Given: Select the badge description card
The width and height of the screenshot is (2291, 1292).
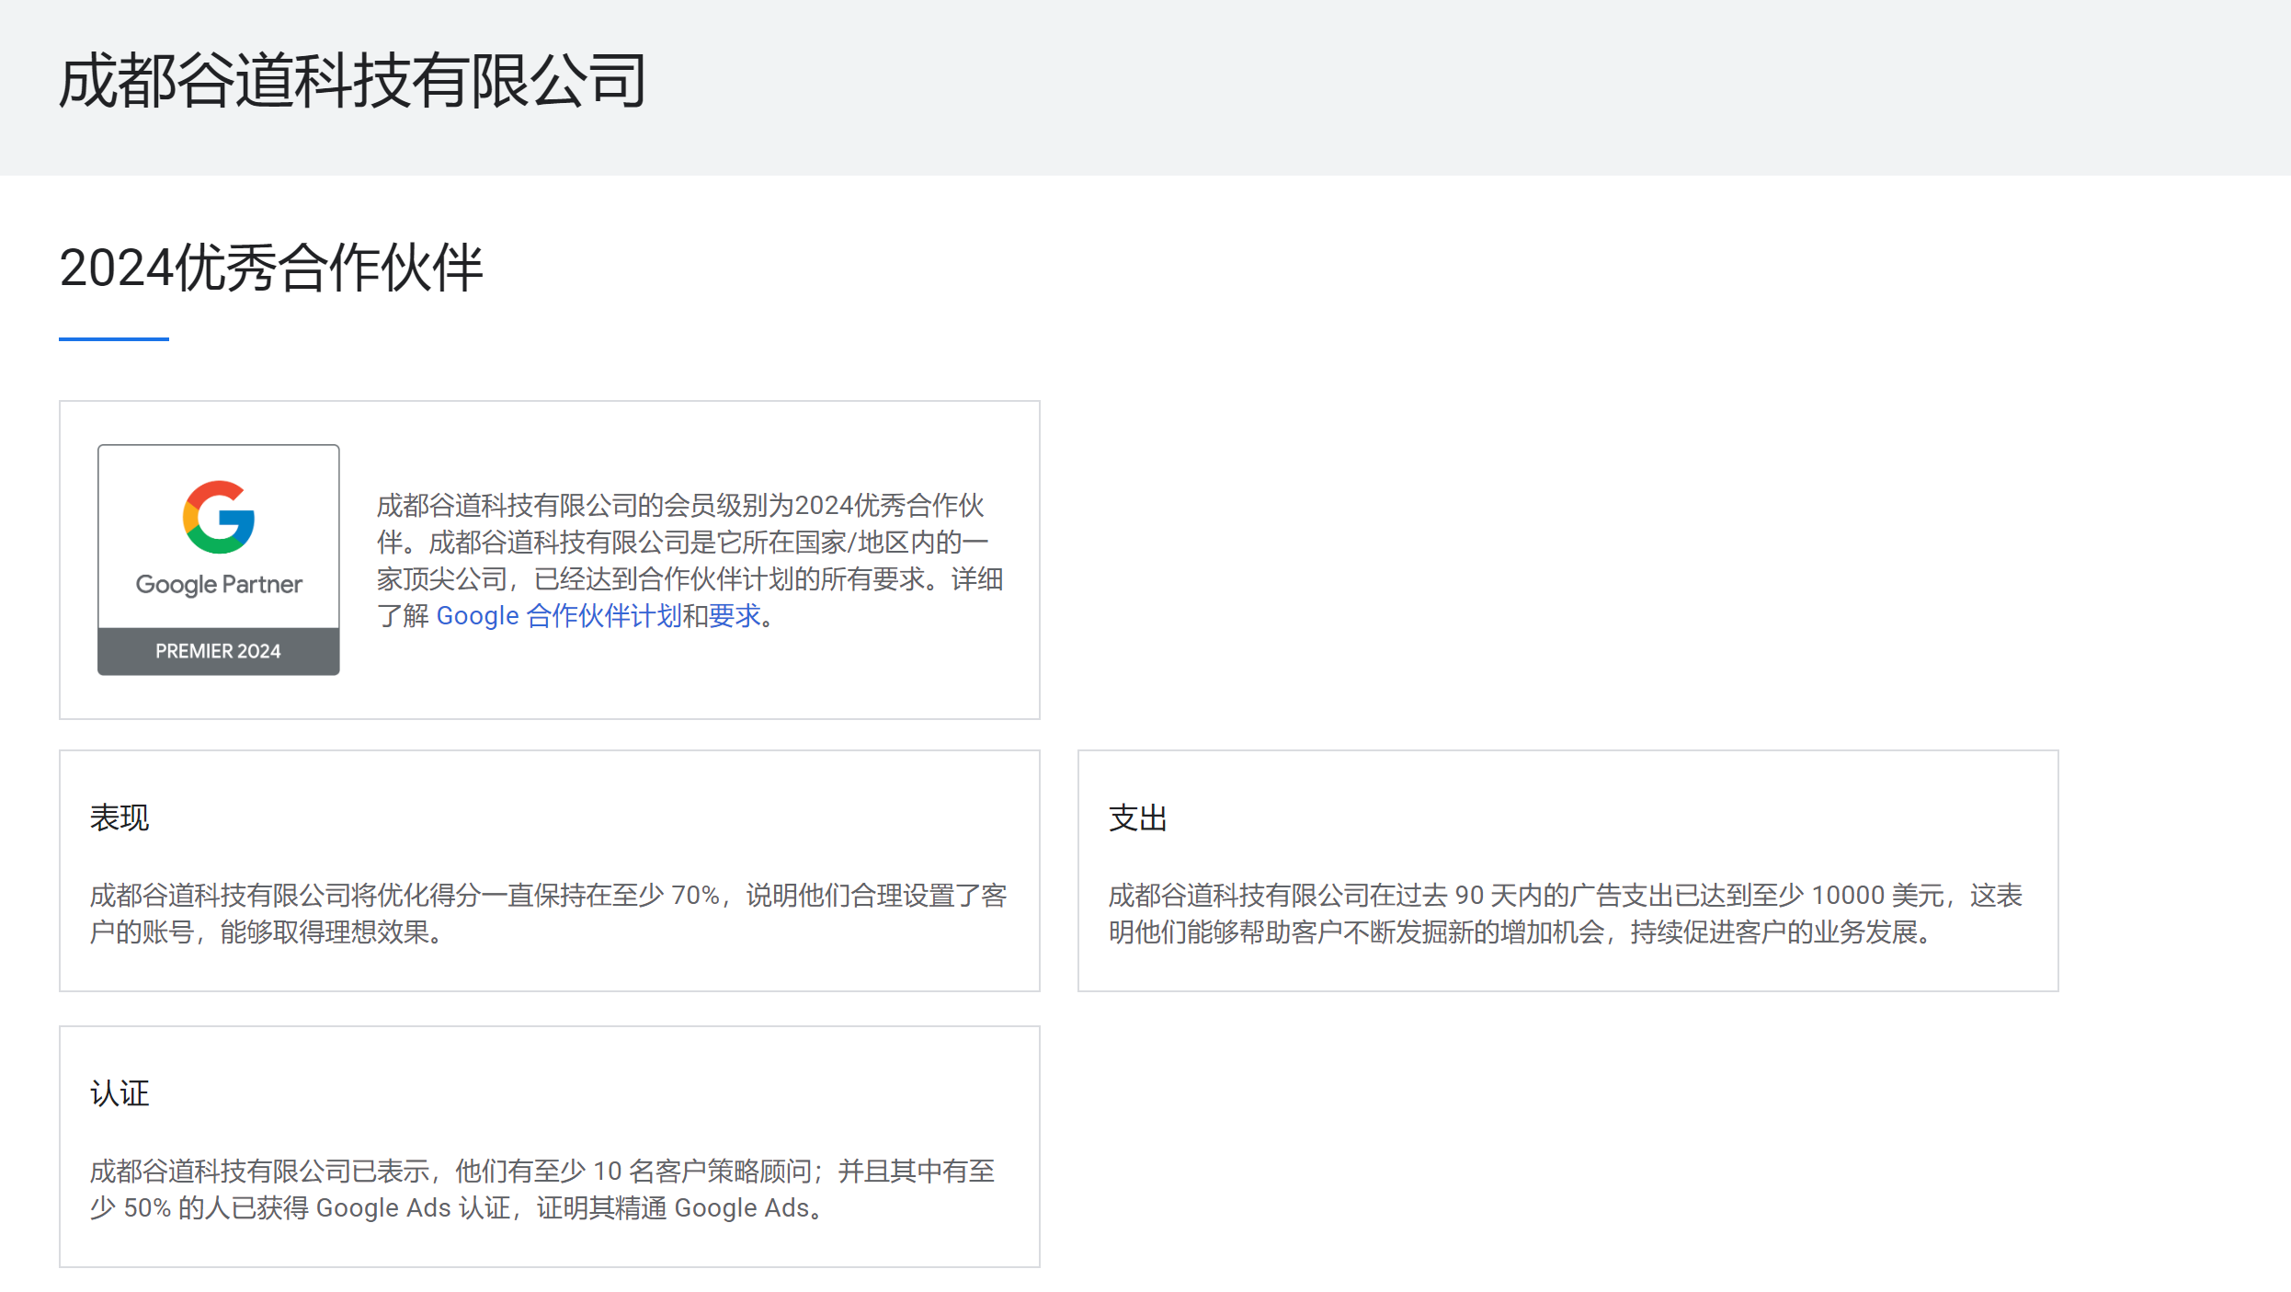Looking at the screenshot, I should (549, 558).
